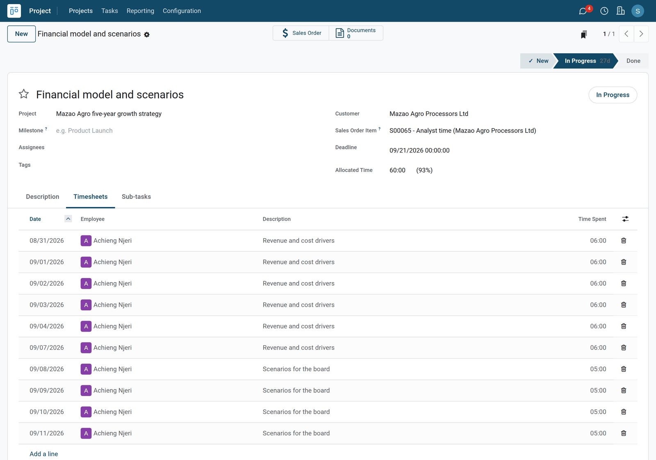The width and height of the screenshot is (656, 460).
Task: Delete the 08/31/2026 timesheet line
Action: coord(624,241)
